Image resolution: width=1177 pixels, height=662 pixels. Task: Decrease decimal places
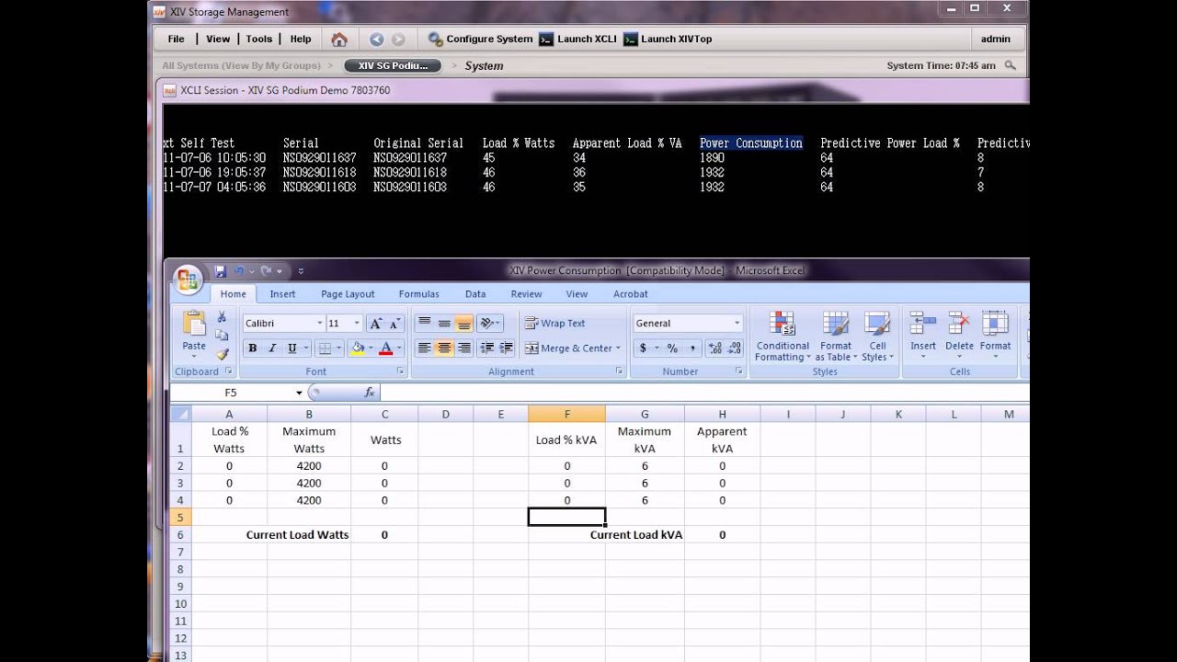tap(737, 348)
